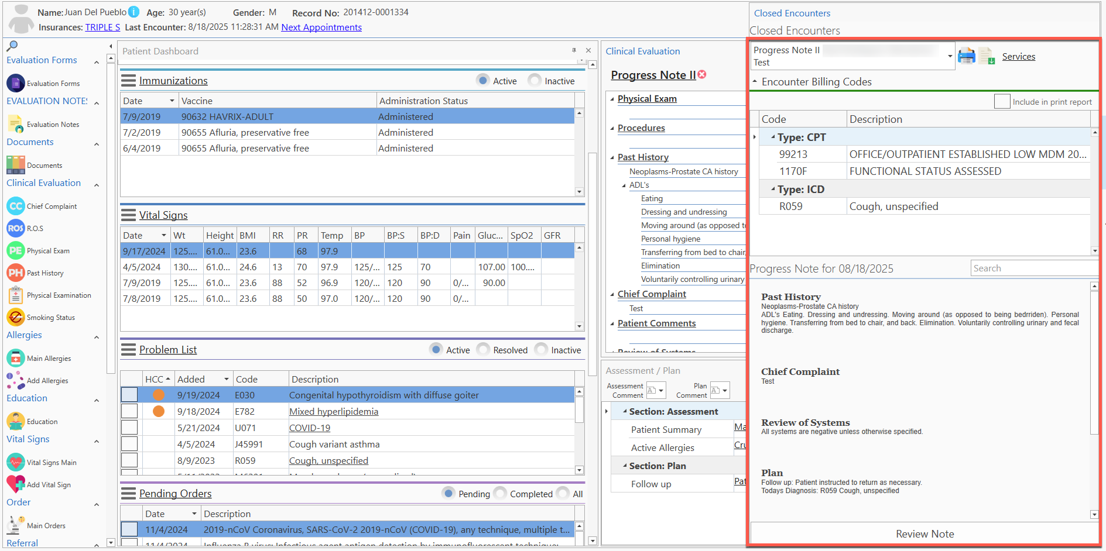
Task: Collapse Encounter Billing Codes section
Action: [x=755, y=81]
